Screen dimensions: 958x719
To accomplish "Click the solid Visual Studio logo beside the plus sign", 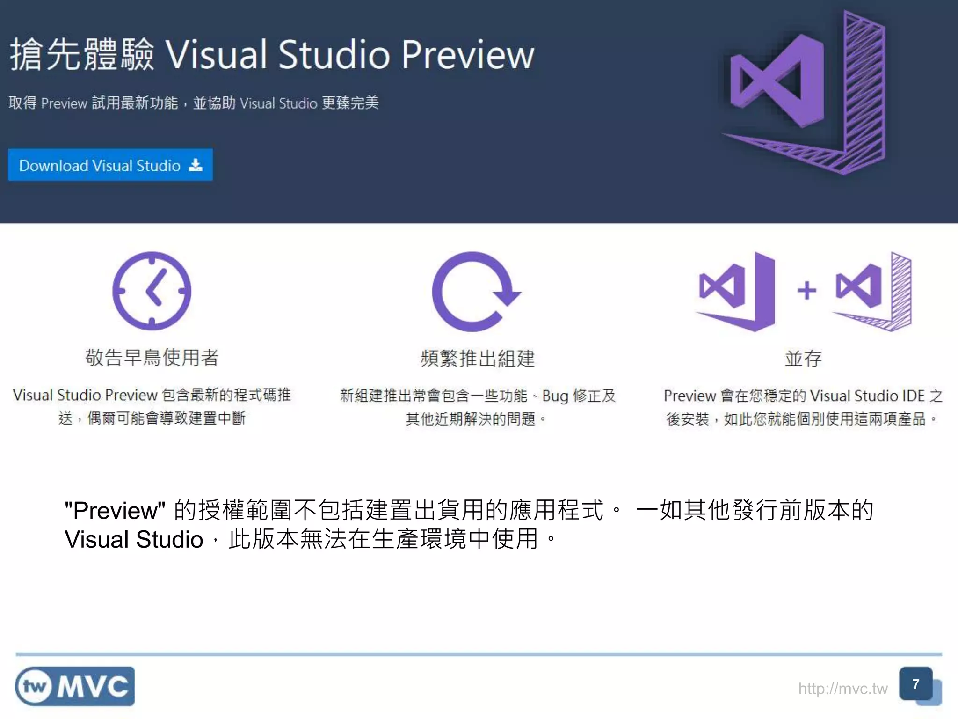I will click(x=735, y=291).
